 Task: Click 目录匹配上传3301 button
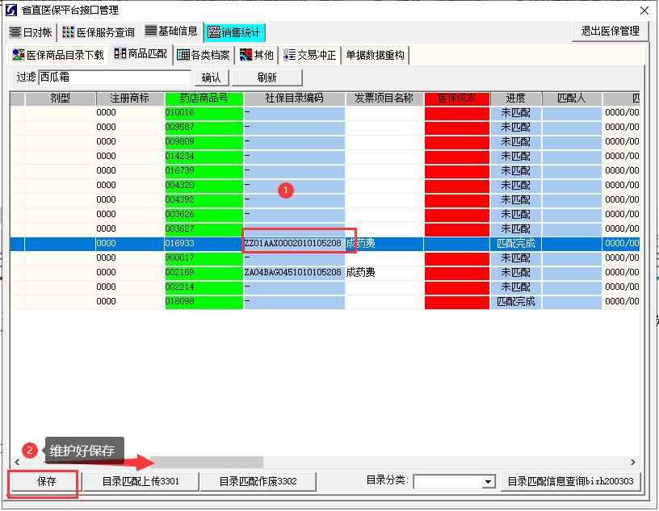[140, 481]
